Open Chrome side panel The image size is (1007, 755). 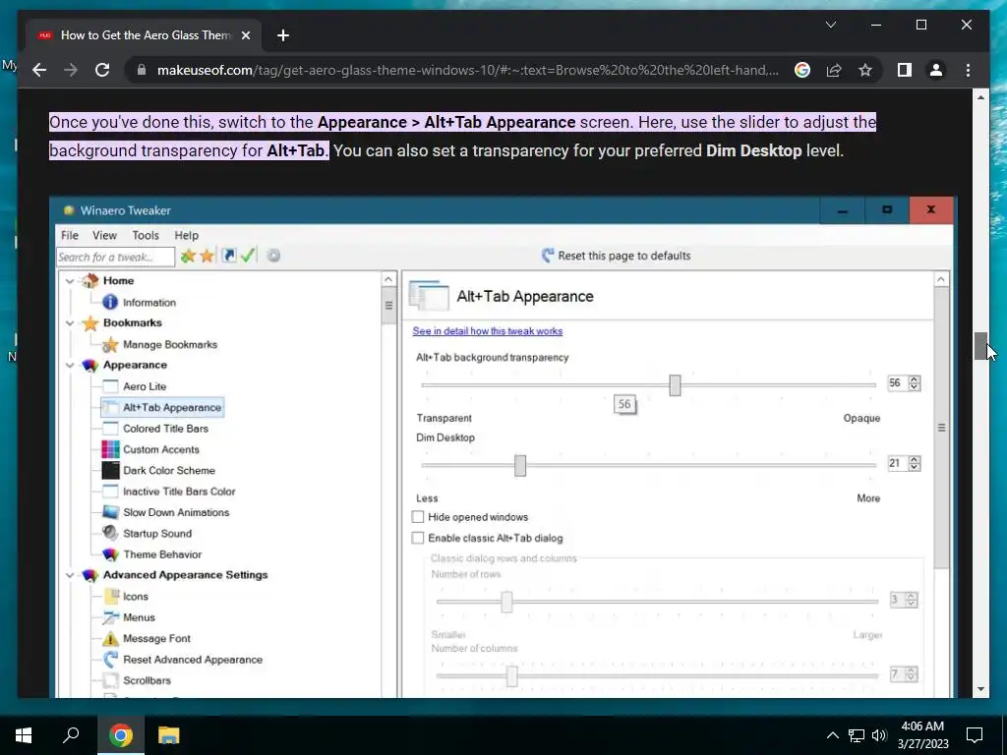click(905, 70)
